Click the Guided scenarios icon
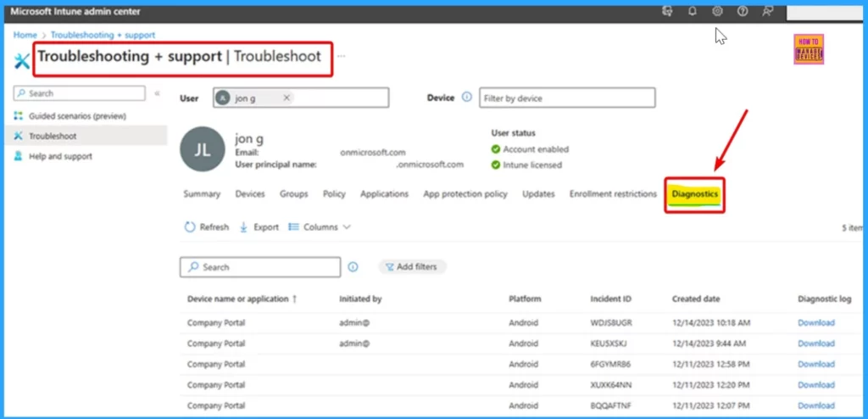The width and height of the screenshot is (868, 419). point(19,116)
